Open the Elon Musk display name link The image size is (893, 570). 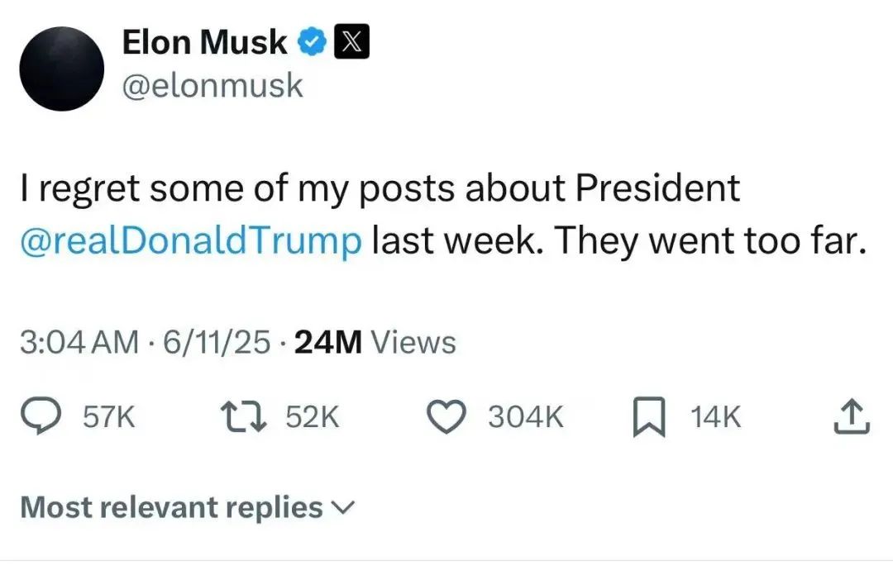[204, 41]
